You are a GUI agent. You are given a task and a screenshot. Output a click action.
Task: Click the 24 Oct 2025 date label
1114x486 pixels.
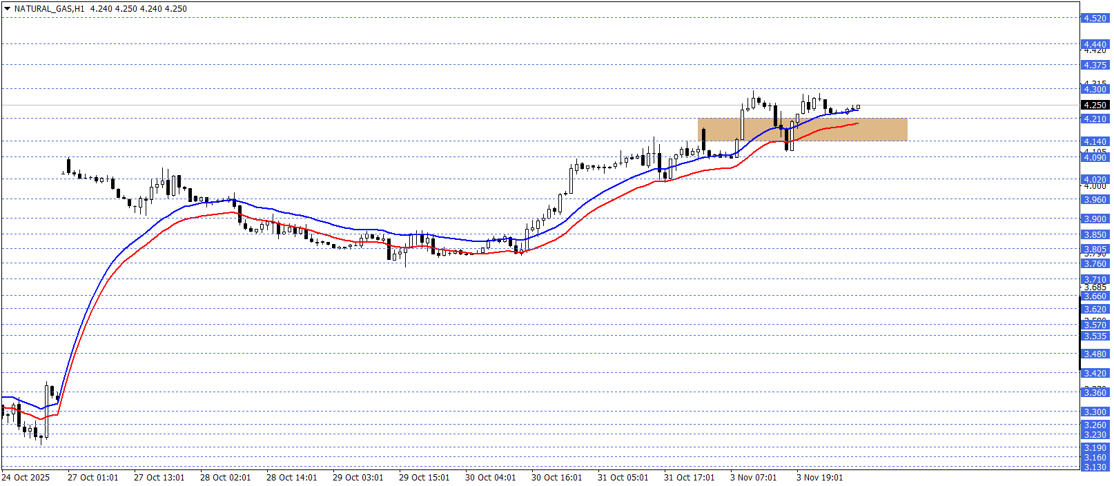pyautogui.click(x=26, y=478)
